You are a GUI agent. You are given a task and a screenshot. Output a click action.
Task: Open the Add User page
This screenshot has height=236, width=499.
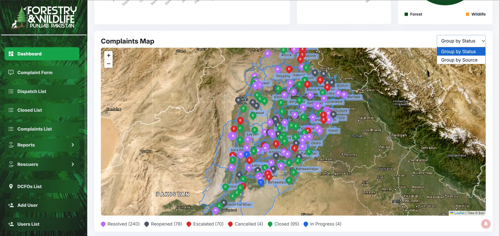tap(42, 205)
